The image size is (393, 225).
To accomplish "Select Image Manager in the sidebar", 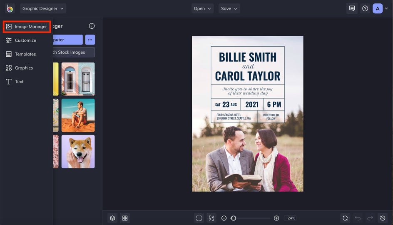I will [x=27, y=27].
